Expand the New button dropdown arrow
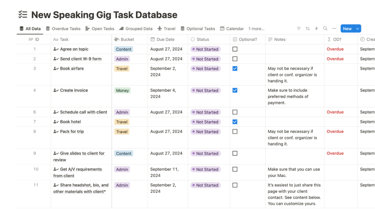The height and width of the screenshot is (211, 375). 357,29
